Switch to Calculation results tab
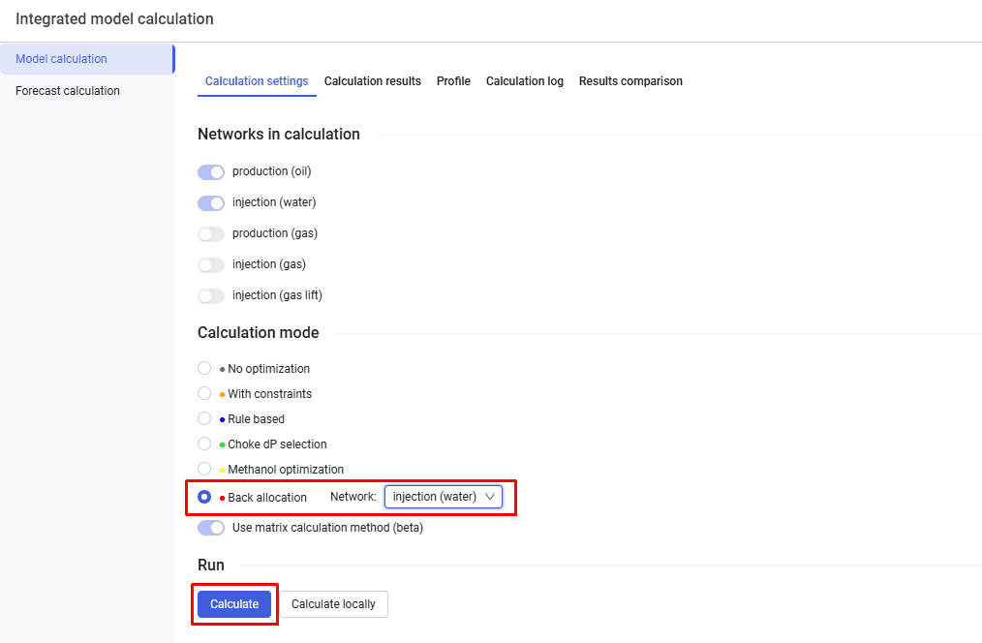Screen dimensions: 982x643 (x=373, y=81)
